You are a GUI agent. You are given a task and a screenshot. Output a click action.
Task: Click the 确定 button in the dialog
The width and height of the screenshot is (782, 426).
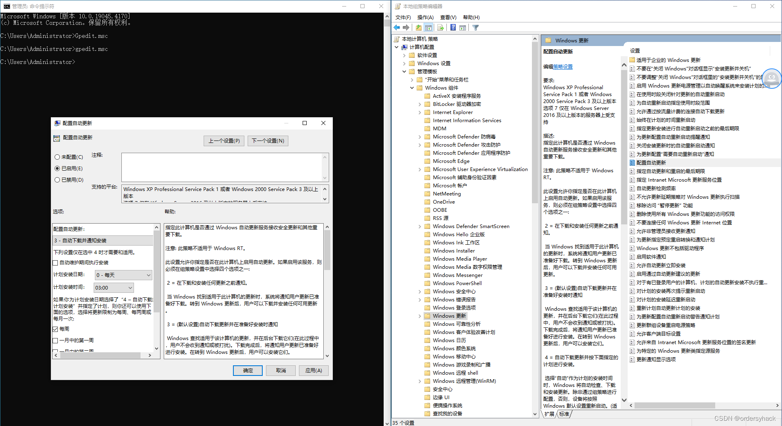pyautogui.click(x=248, y=370)
